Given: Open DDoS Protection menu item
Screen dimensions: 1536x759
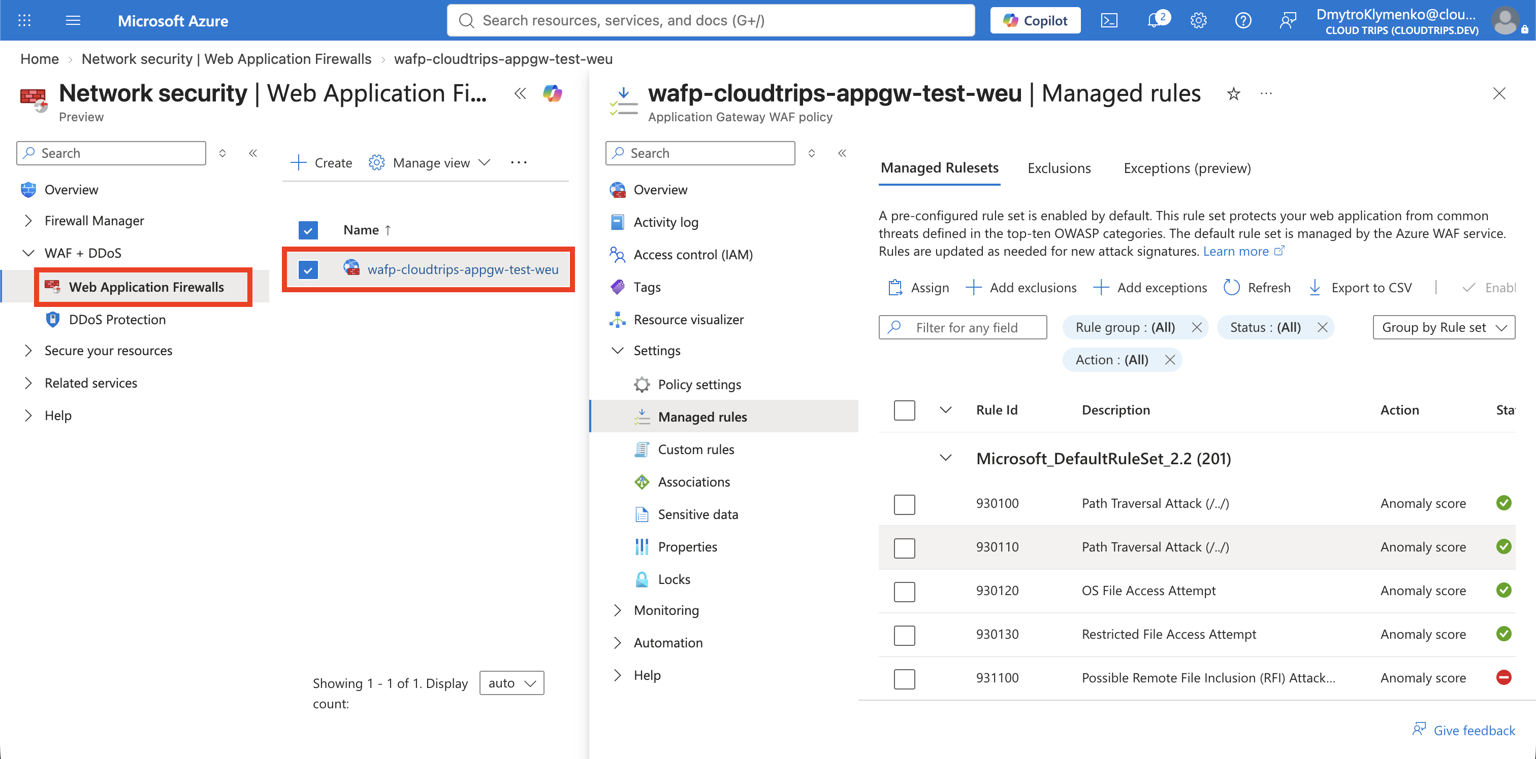Looking at the screenshot, I should pyautogui.click(x=117, y=320).
